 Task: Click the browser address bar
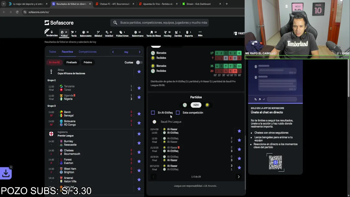pos(131,12)
